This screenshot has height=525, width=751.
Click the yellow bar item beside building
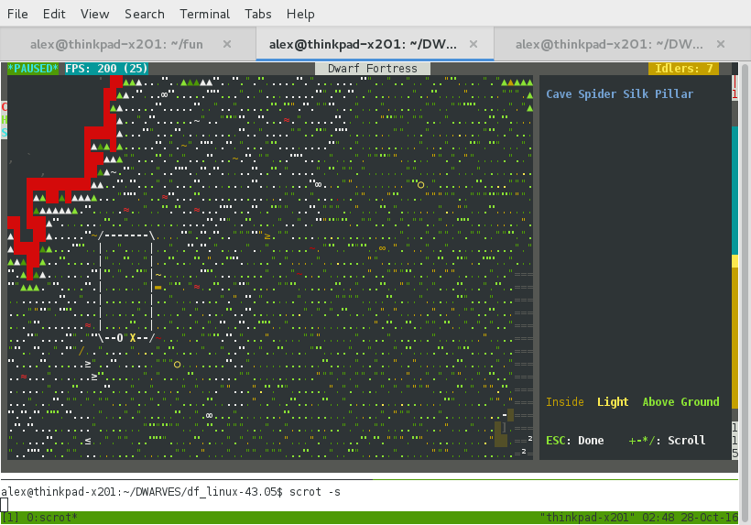158,288
